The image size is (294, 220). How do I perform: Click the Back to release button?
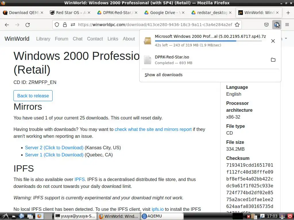(x=33, y=96)
